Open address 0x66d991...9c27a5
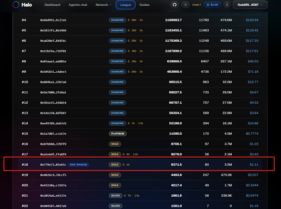Screen dimensions: 281x209 (x=53, y=20)
